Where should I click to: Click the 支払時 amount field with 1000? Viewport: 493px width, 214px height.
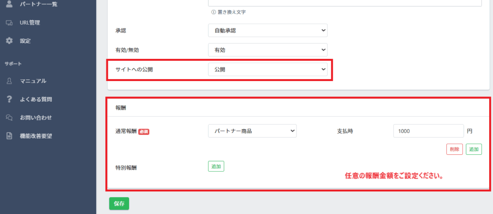coord(428,131)
